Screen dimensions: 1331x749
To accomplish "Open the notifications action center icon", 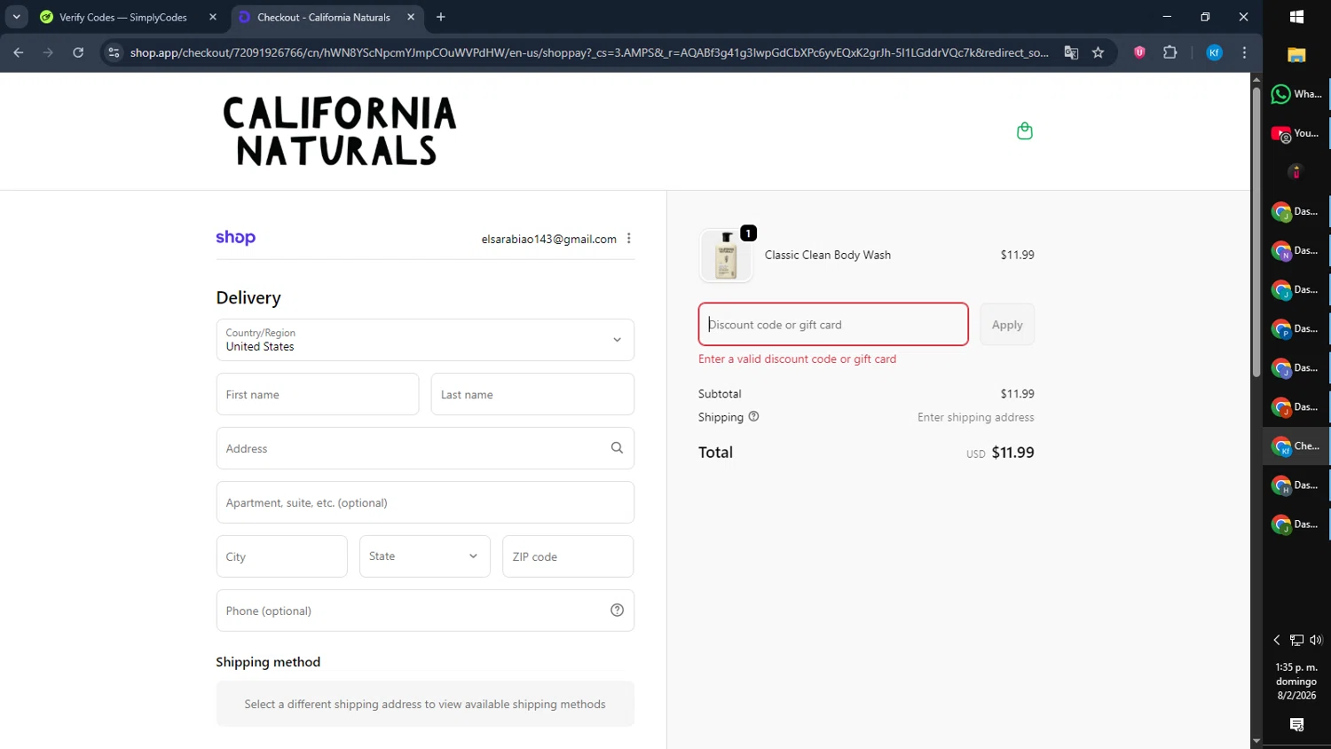I will pos(1296,725).
